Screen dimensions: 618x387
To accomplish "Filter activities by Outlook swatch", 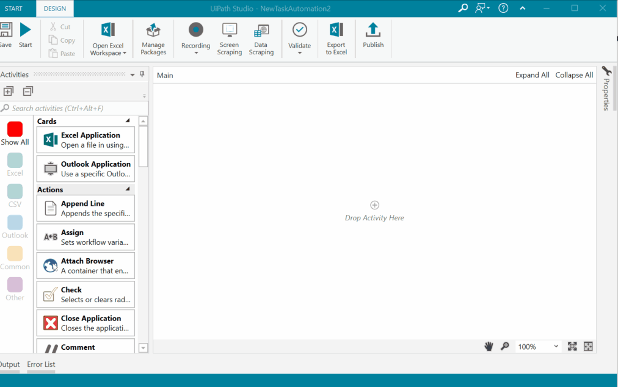I will point(15,227).
